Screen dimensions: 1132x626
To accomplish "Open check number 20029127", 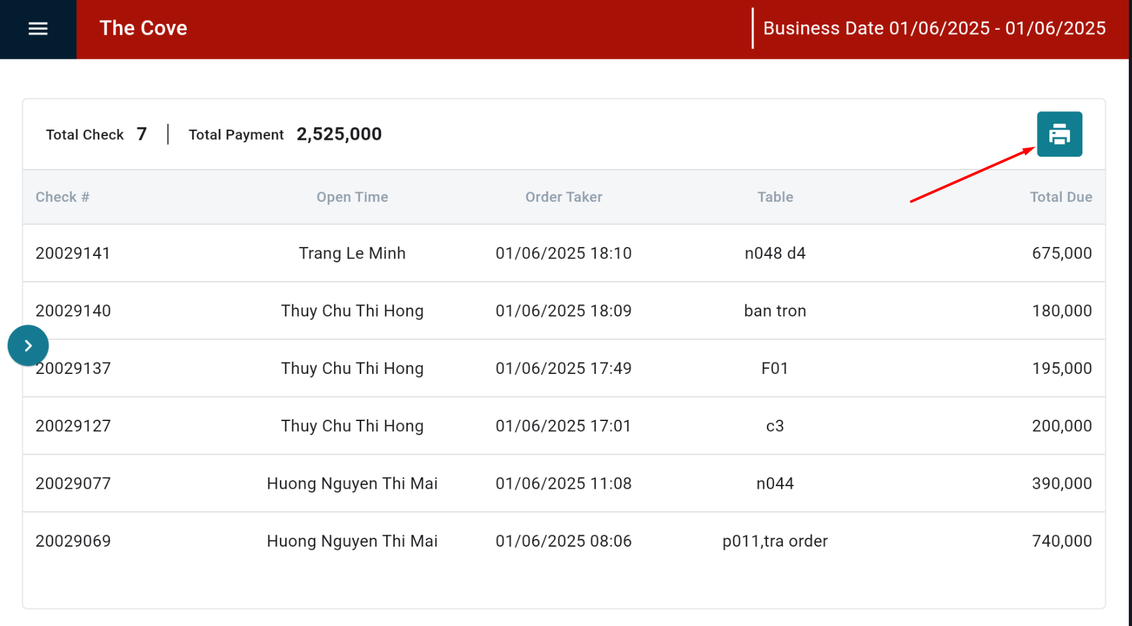I will 73,426.
